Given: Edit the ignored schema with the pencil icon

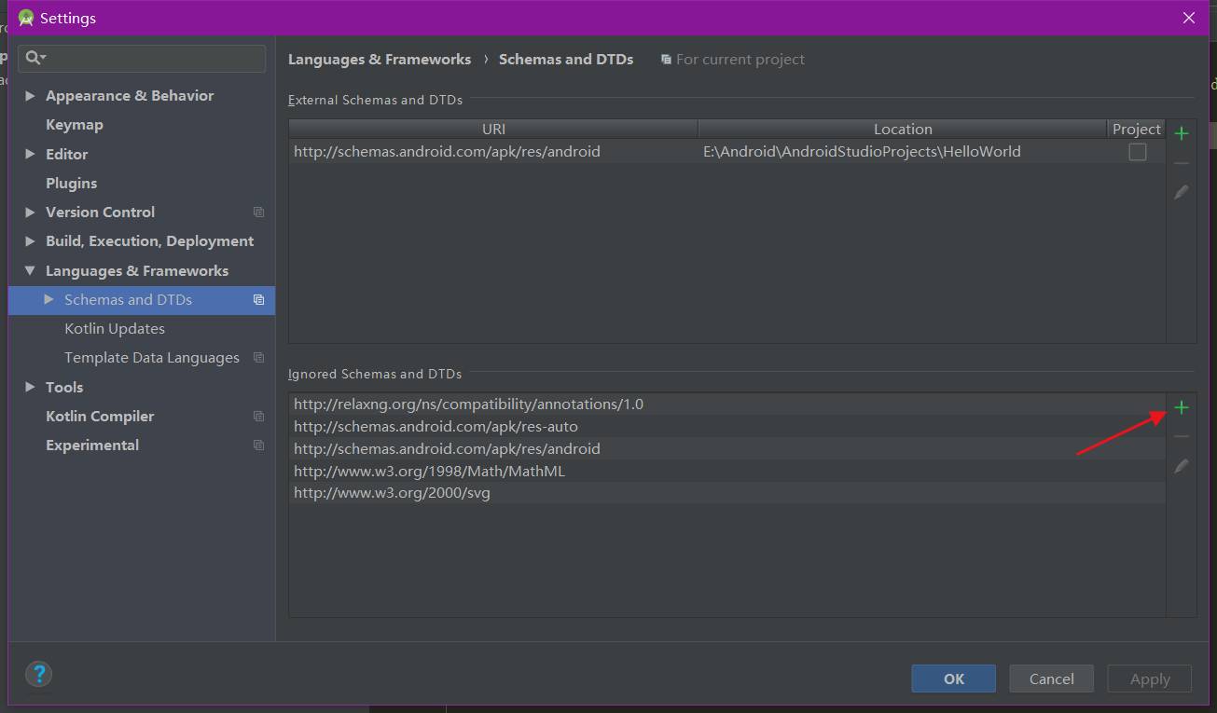Looking at the screenshot, I should coord(1181,466).
